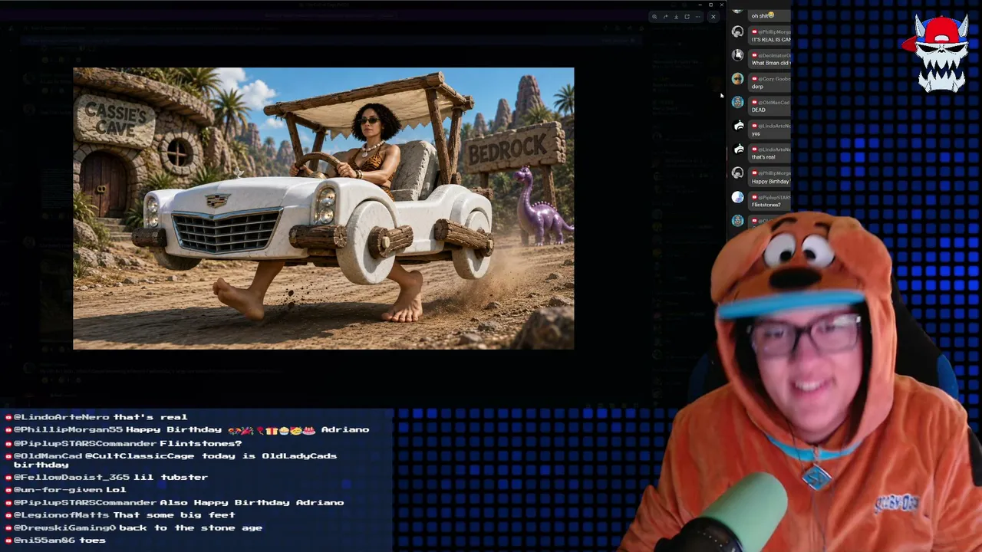This screenshot has height=552, width=982.
Task: Close the image viewer with the round X
Action: click(713, 17)
